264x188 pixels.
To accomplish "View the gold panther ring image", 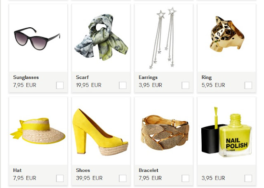I will point(227,34).
